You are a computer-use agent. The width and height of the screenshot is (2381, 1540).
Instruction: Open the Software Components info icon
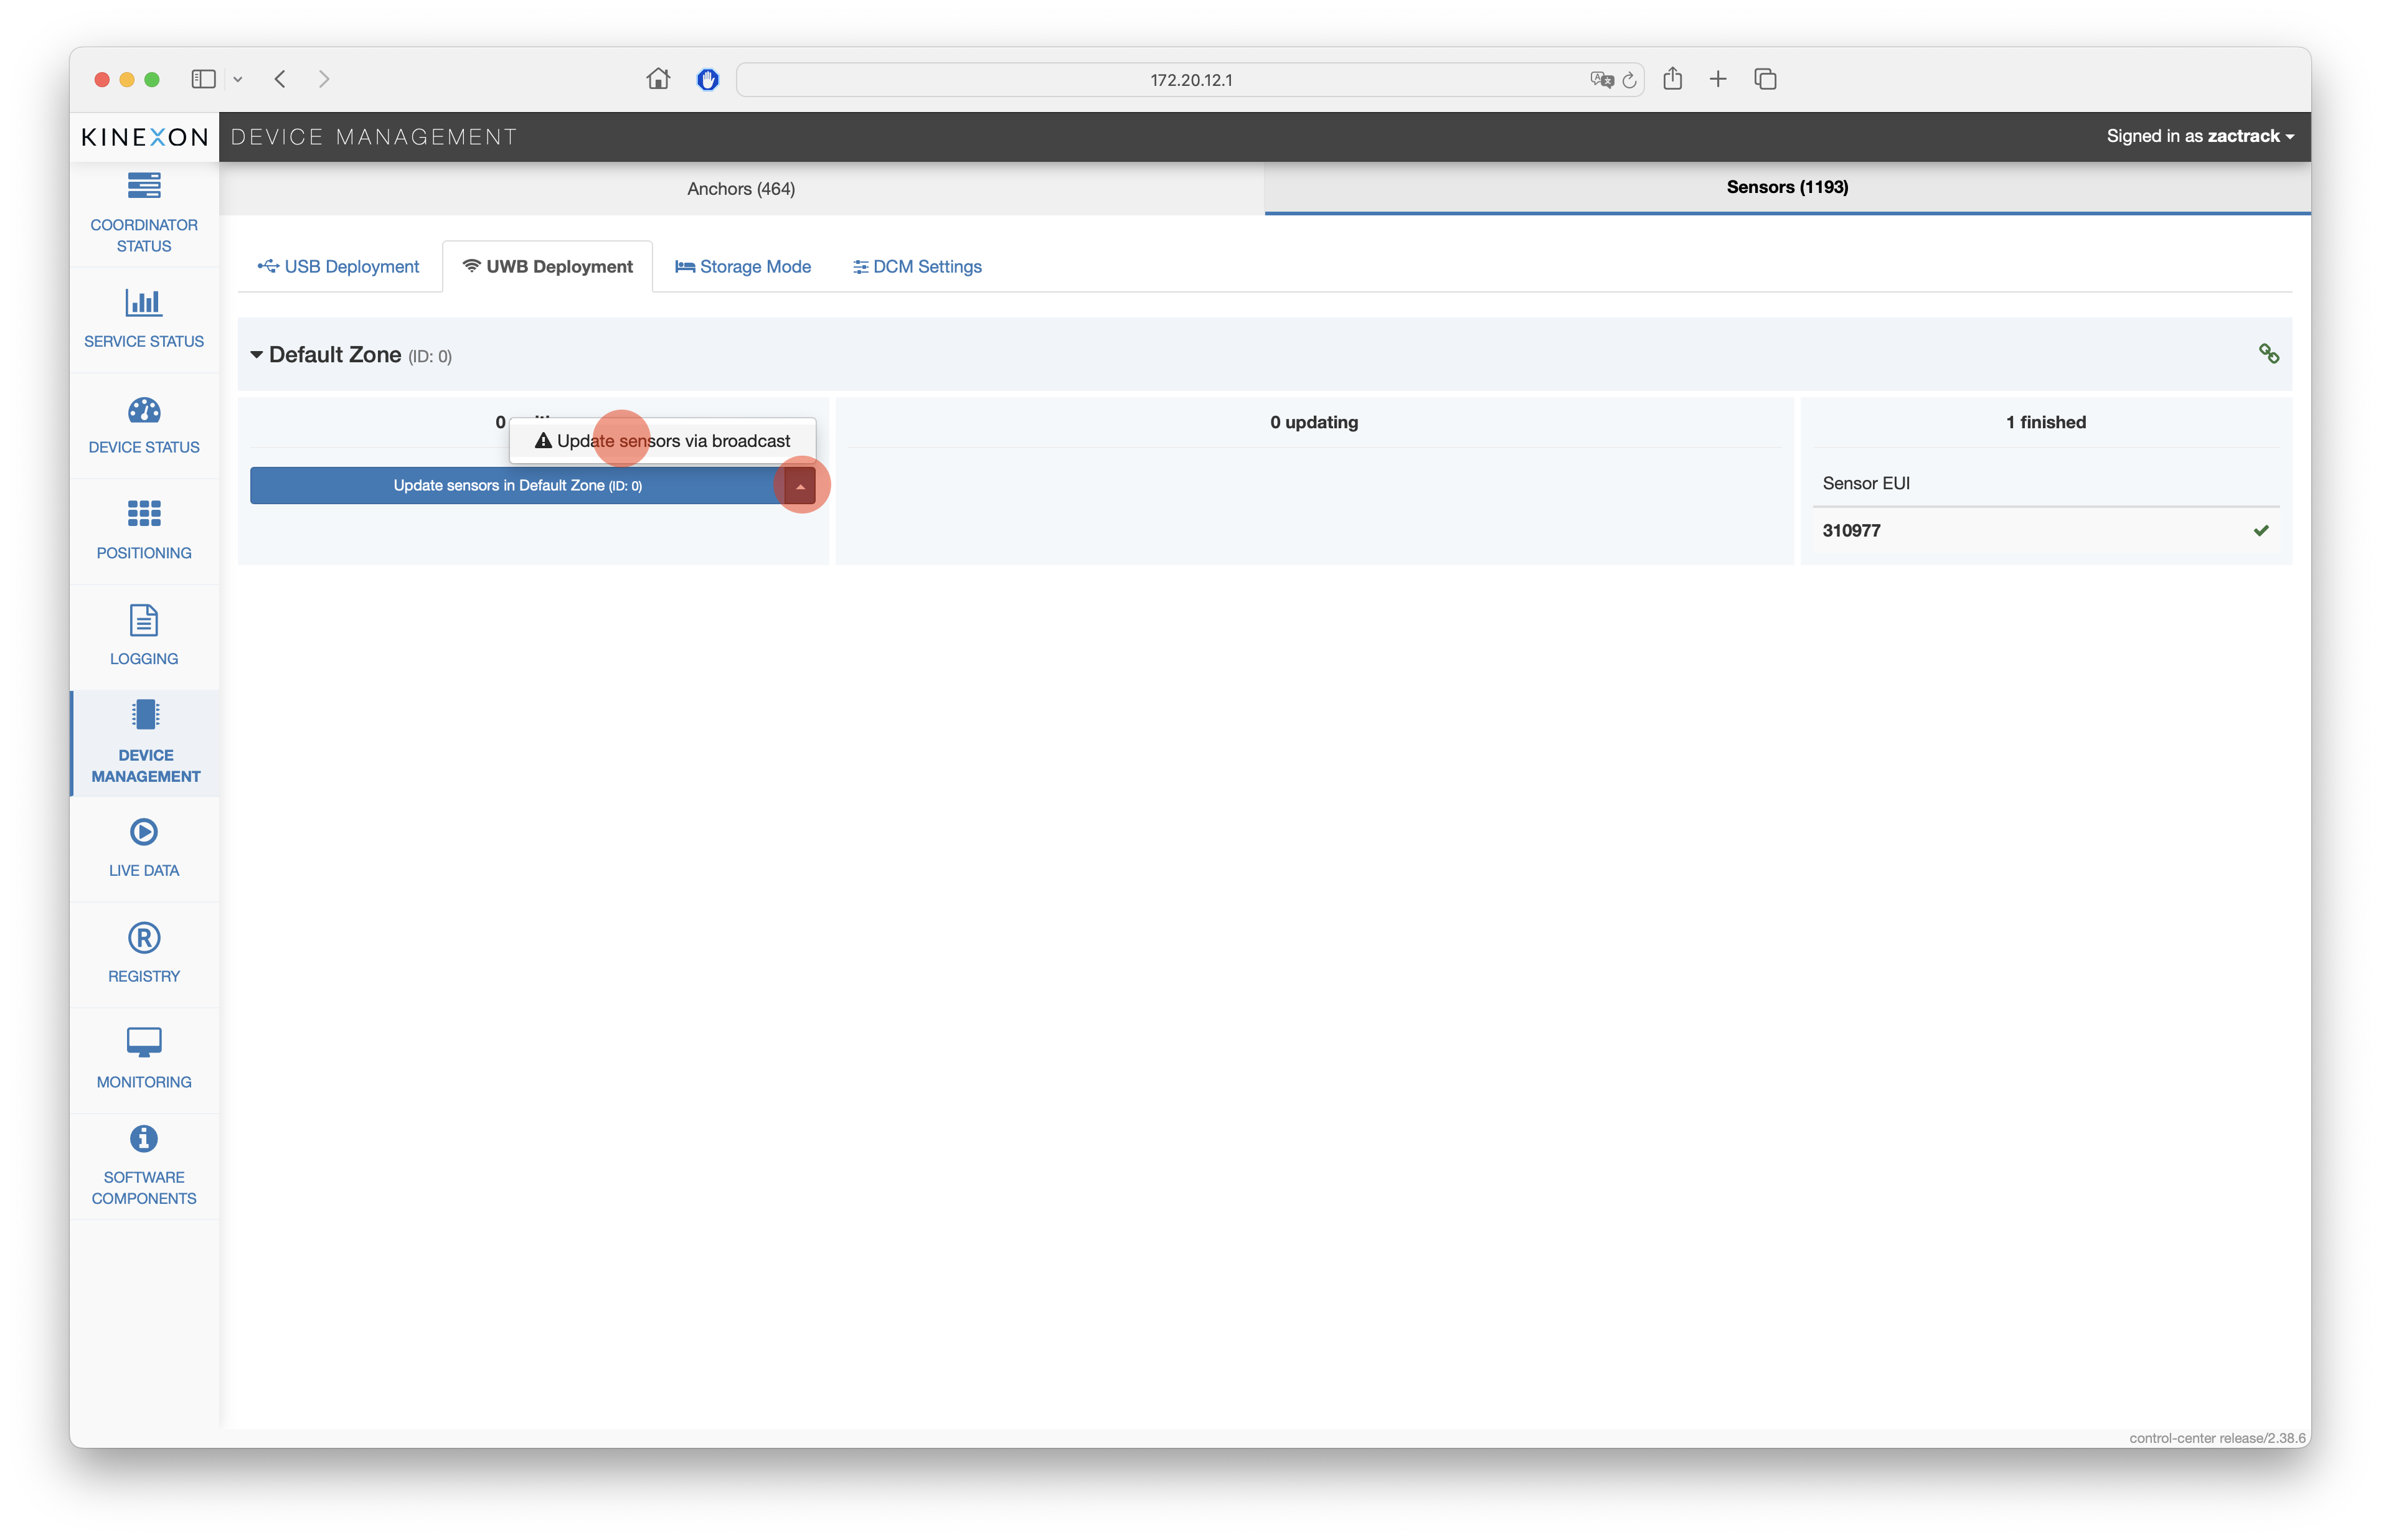point(144,1139)
